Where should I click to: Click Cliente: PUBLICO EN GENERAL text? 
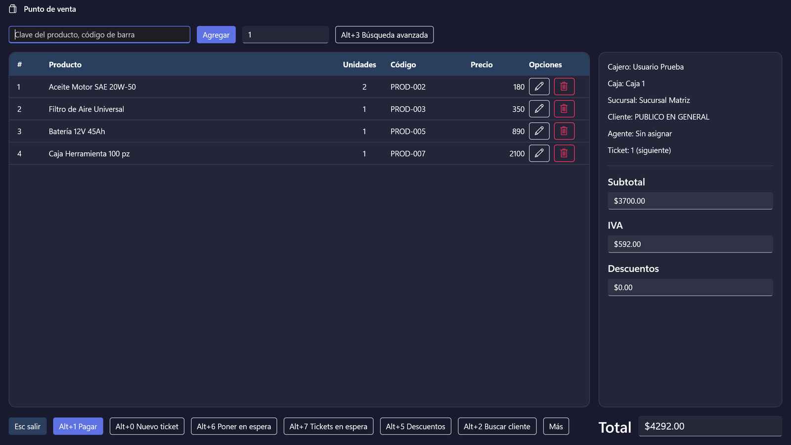659,117
